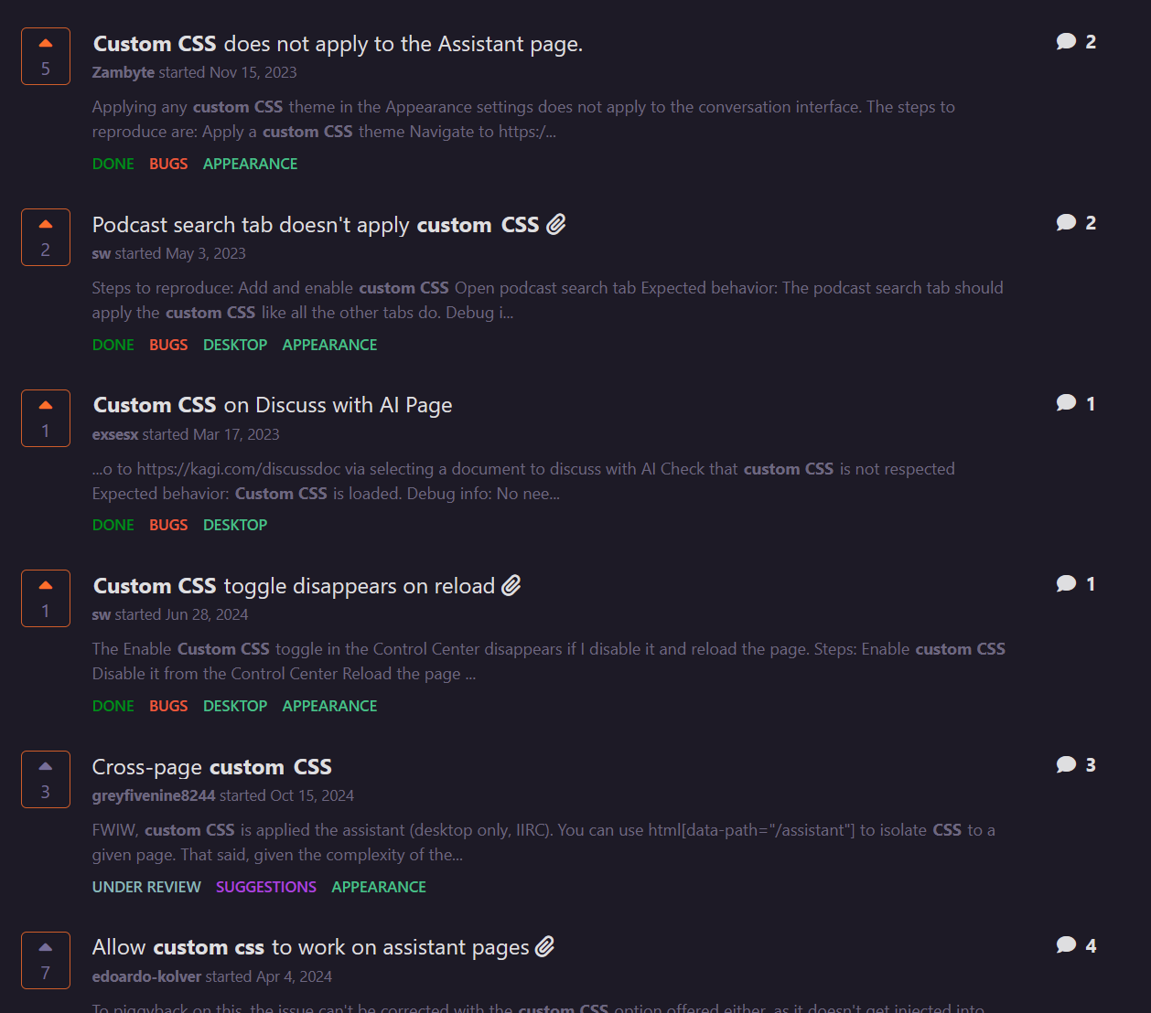Open comments for 'Custom CSS toggle disappears on reload'
Image resolution: width=1151 pixels, height=1013 pixels.
click(1066, 584)
